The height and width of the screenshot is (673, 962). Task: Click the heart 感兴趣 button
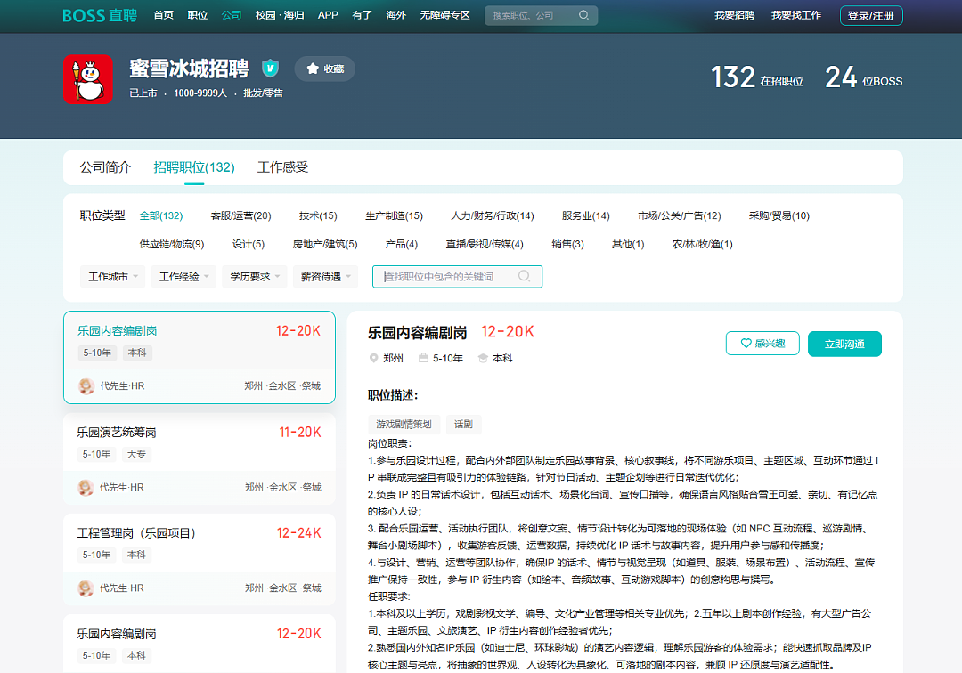tap(762, 344)
